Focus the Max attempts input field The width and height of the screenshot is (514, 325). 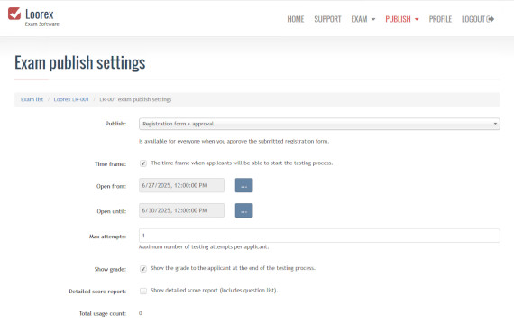tap(319, 236)
